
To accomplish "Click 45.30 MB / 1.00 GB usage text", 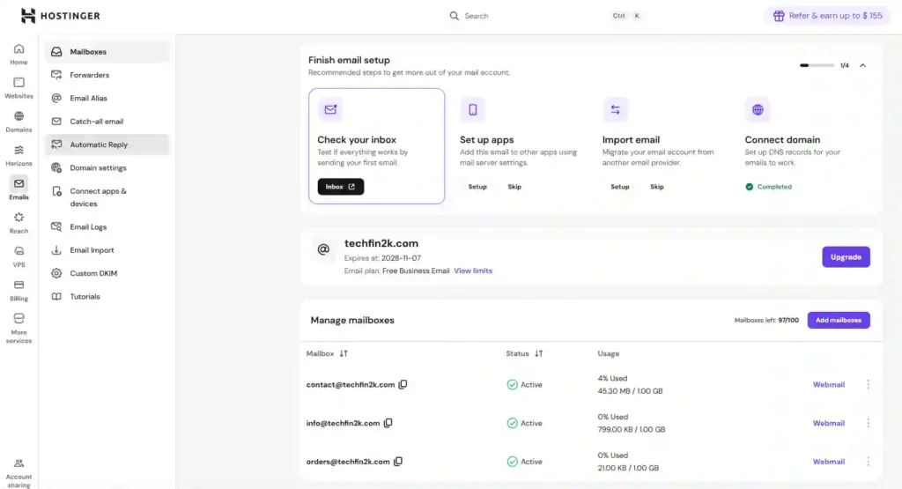I will click(x=630, y=390).
